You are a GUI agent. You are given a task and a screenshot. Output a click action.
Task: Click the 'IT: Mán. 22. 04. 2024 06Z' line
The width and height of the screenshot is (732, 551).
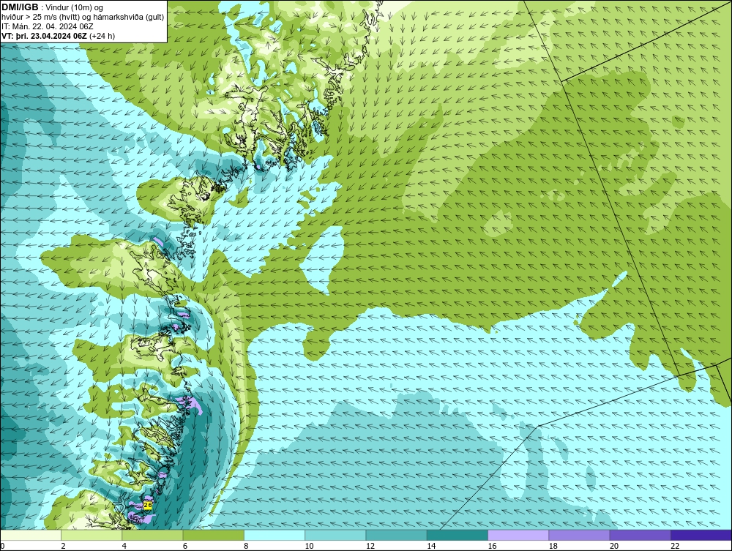48,26
